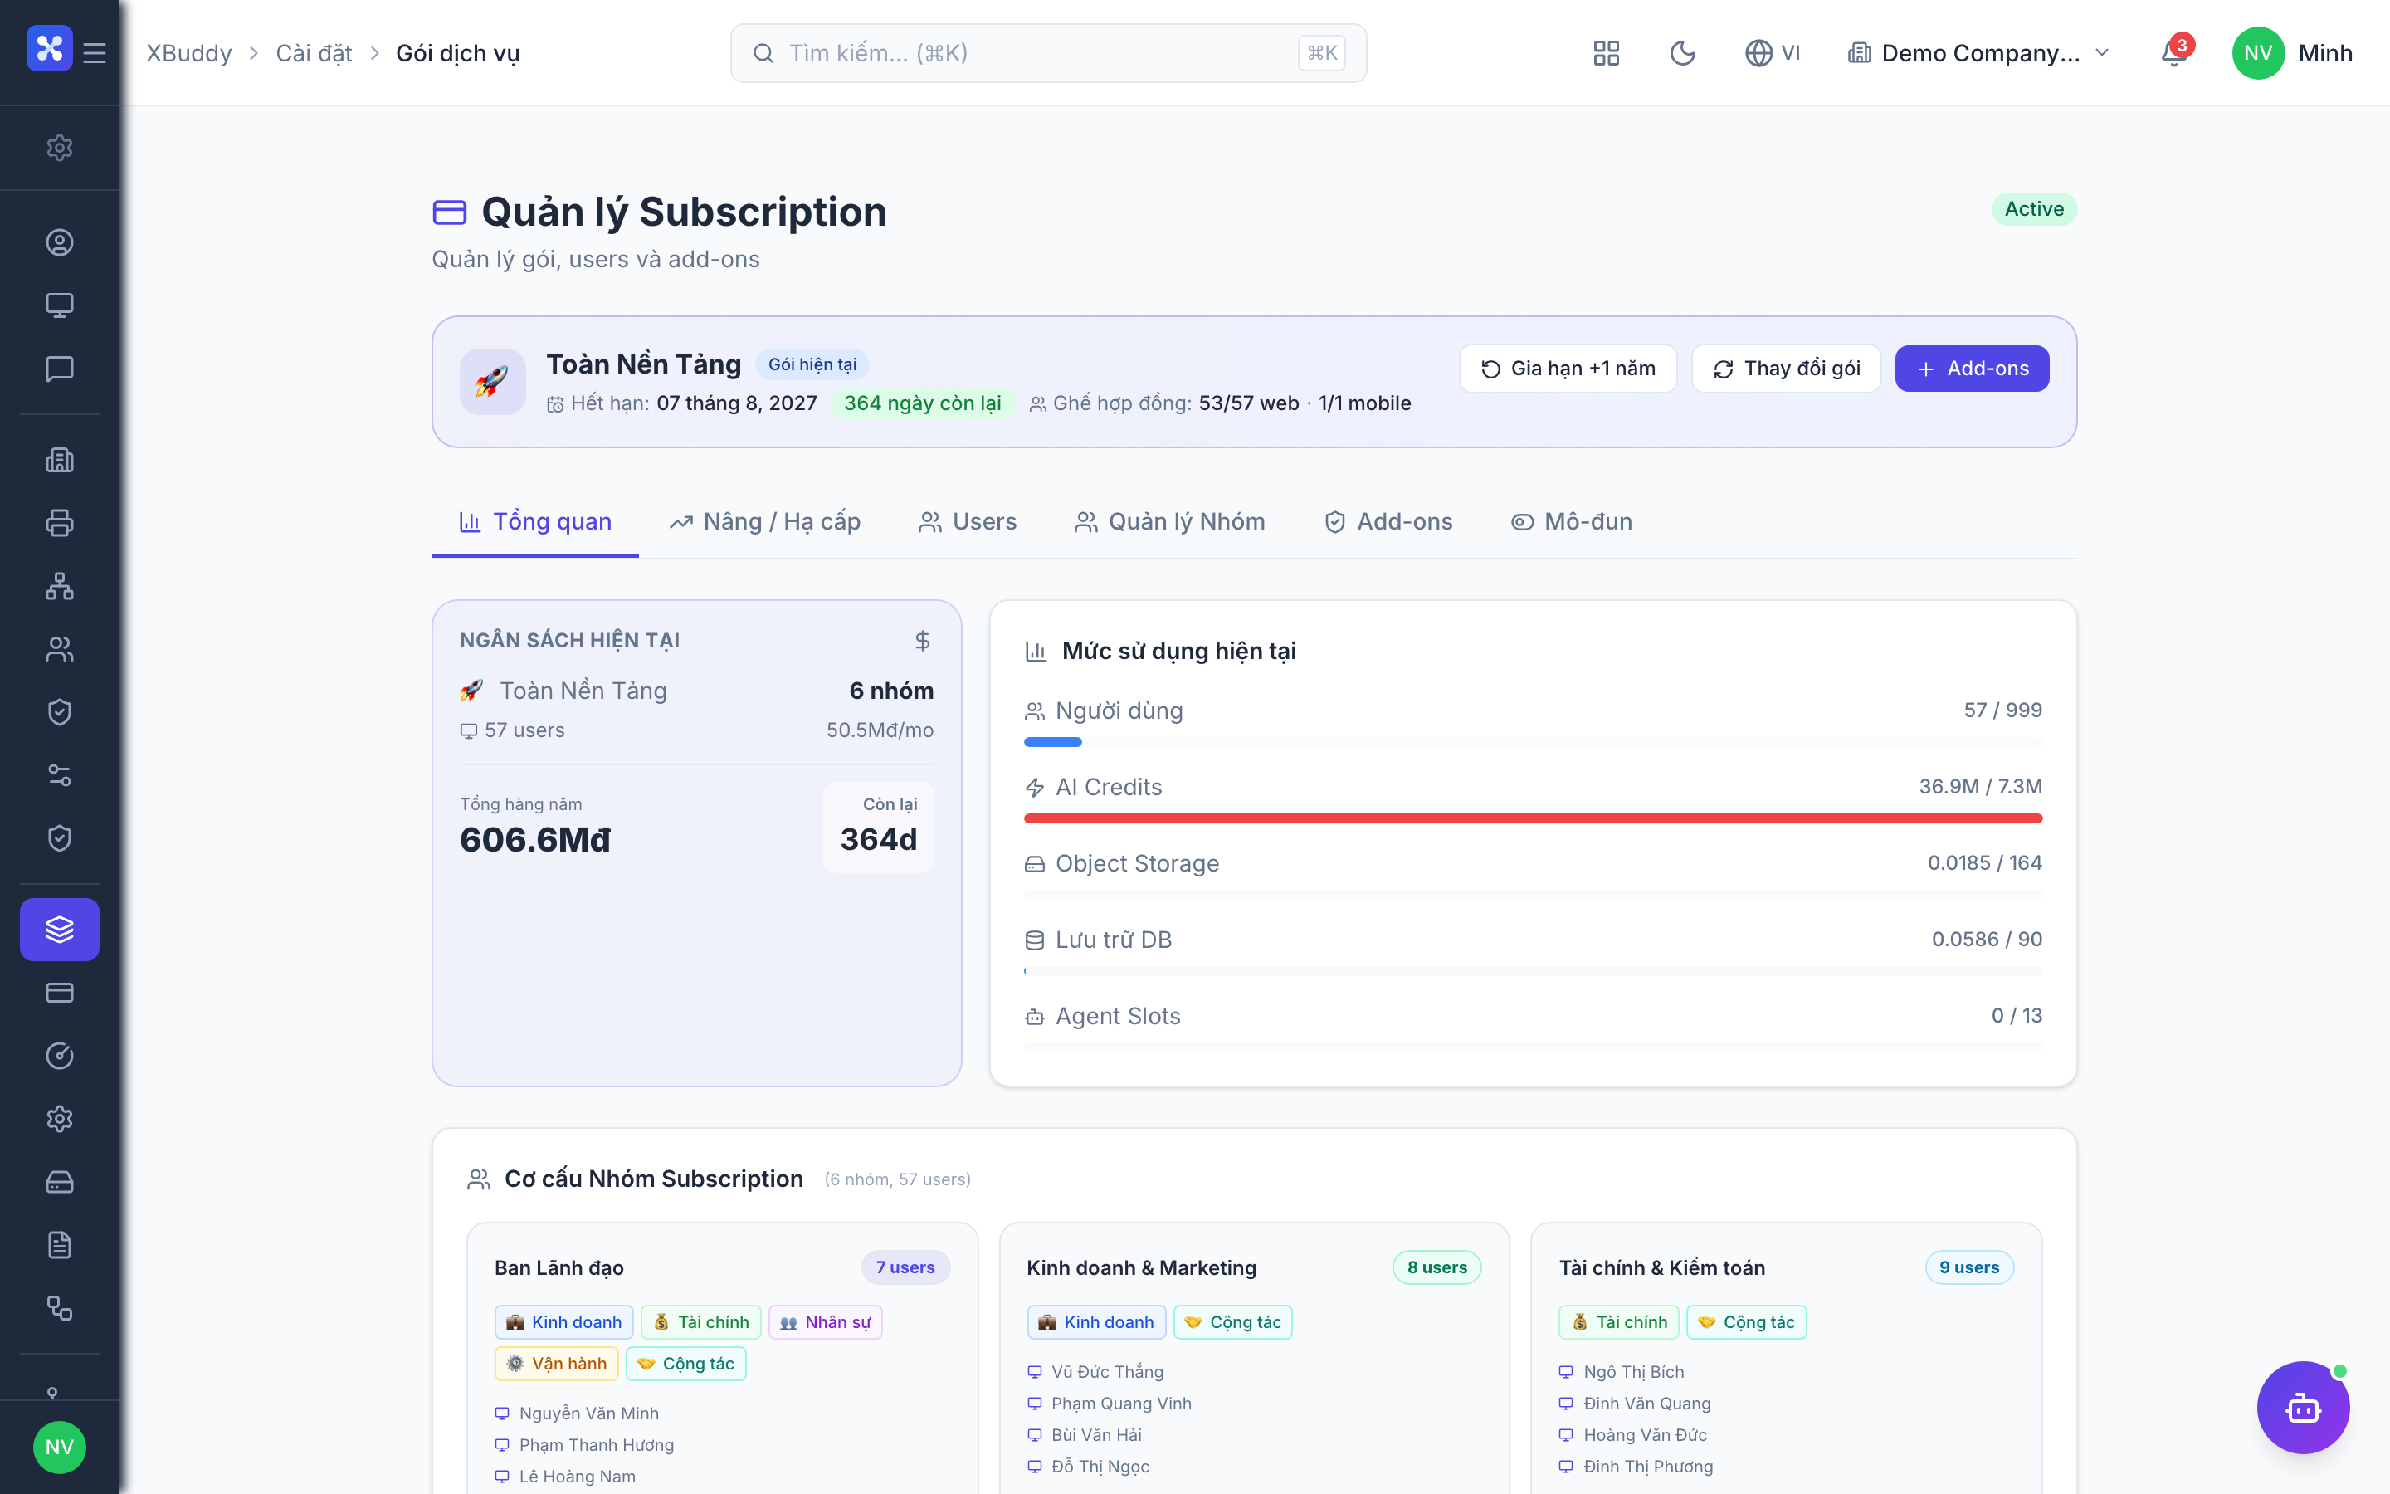
Task: Select user Hoàng Văn Đức
Action: pyautogui.click(x=1644, y=1436)
